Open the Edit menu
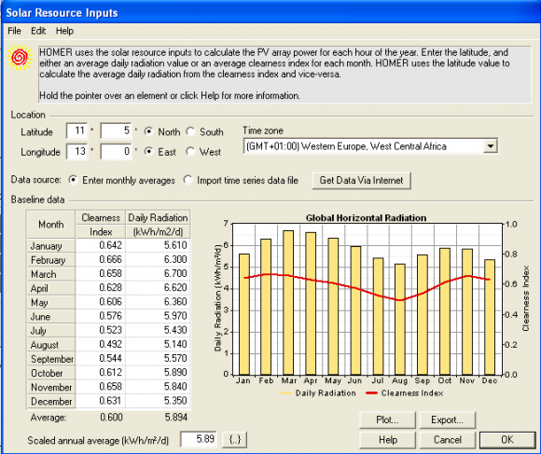This screenshot has height=454, width=541. (38, 31)
